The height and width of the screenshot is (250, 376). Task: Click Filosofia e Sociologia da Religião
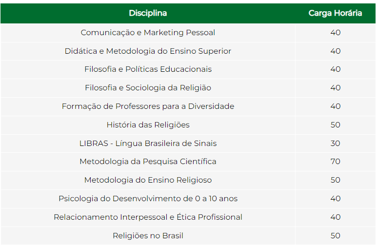(148, 88)
